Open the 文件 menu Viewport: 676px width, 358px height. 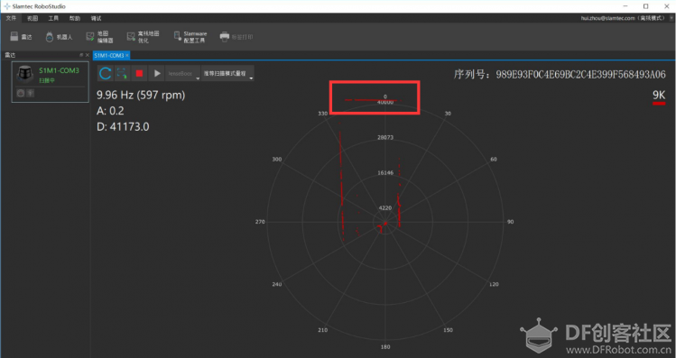pyautogui.click(x=11, y=18)
